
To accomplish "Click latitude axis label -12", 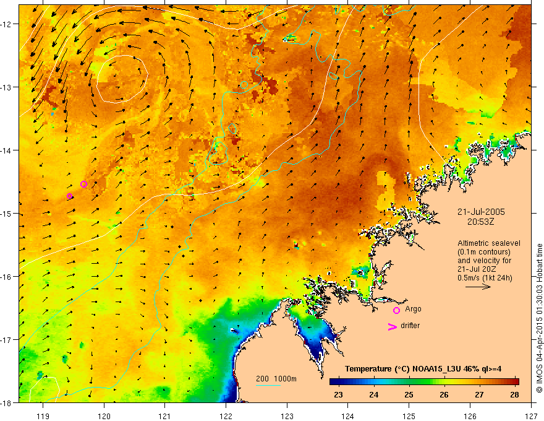I will pos(7,24).
